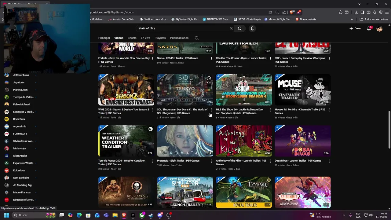Open Nueva pestaña bookmark
Image resolution: width=391 pixels, height=220 pixels.
pyautogui.click(x=305, y=19)
